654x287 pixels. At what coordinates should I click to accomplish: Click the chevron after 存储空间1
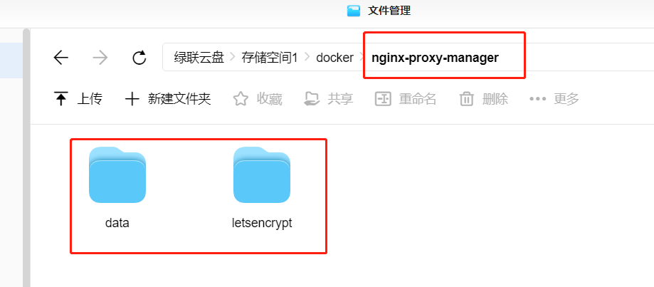307,57
